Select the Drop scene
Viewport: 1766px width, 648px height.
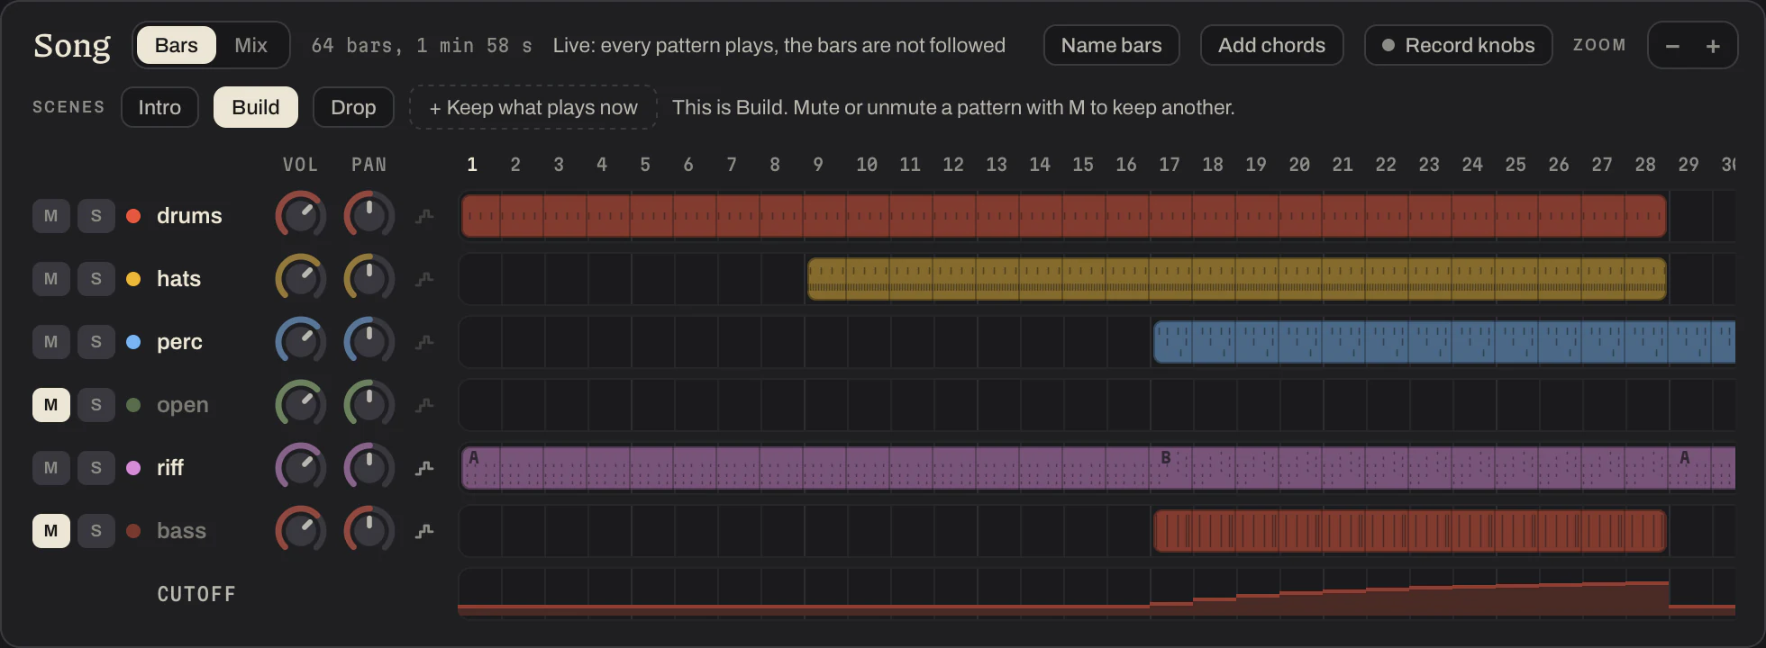pyautogui.click(x=353, y=107)
